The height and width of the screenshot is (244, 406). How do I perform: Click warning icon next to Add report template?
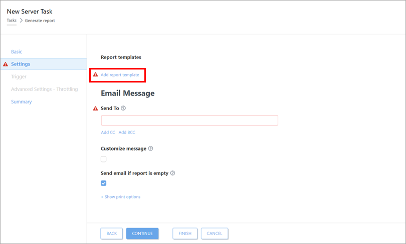tap(95, 75)
